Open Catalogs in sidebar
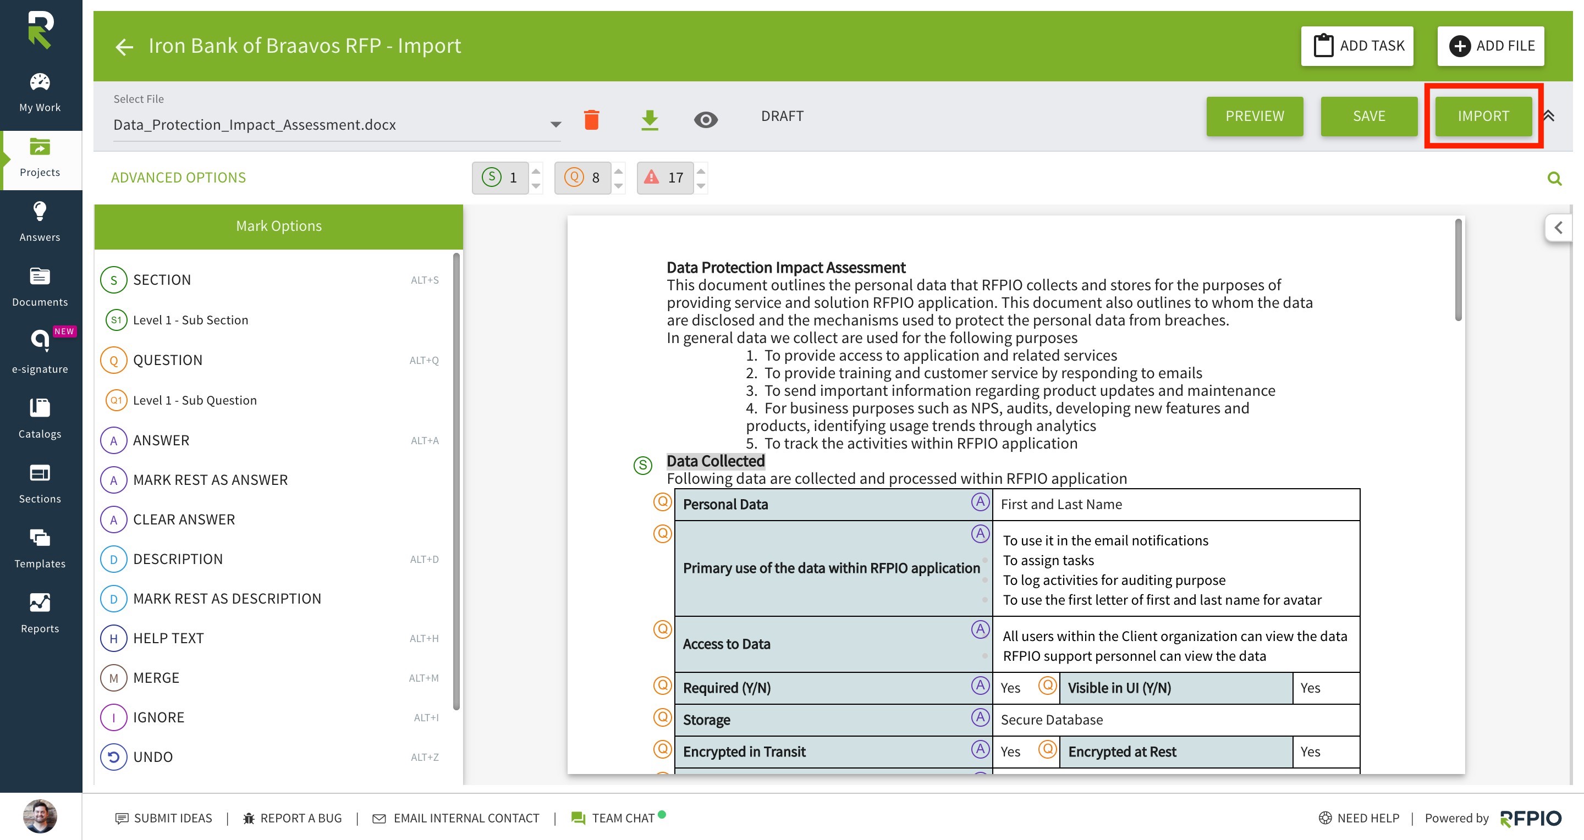The image size is (1584, 840). (40, 419)
